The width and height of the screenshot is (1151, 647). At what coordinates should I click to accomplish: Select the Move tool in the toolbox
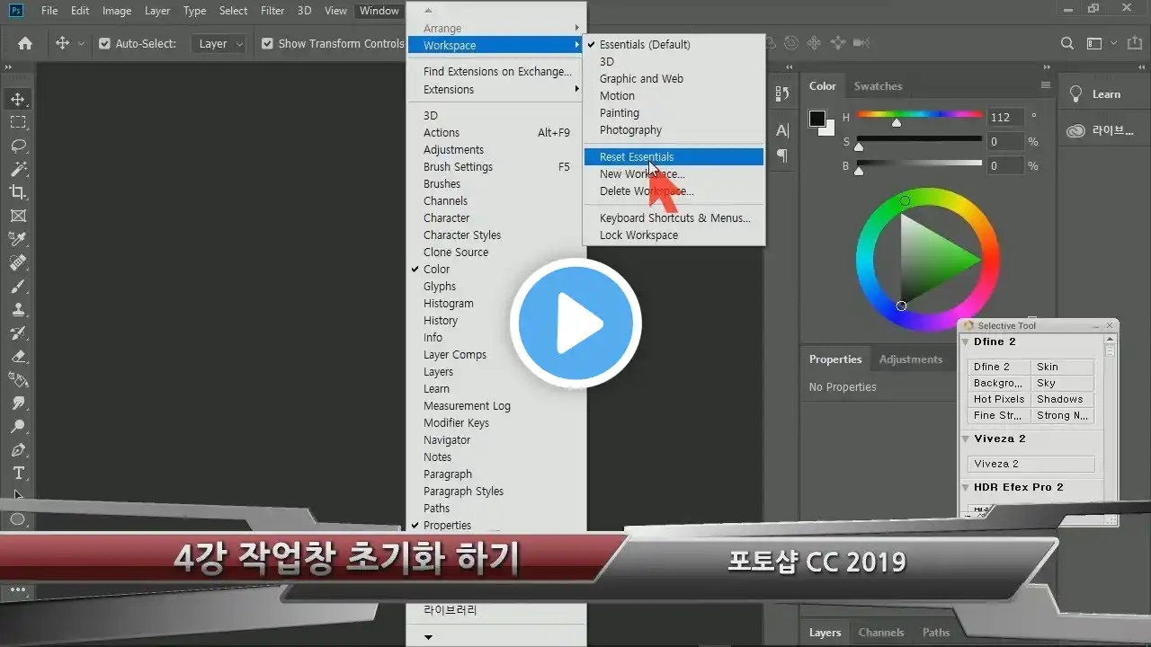point(18,99)
